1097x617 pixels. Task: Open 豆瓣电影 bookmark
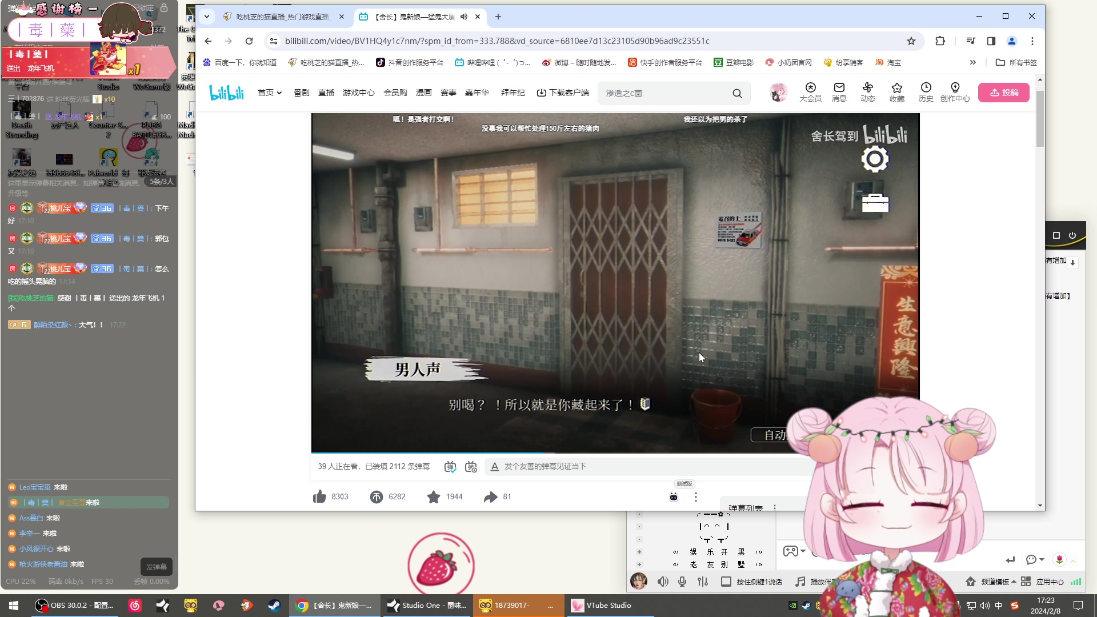(x=734, y=62)
